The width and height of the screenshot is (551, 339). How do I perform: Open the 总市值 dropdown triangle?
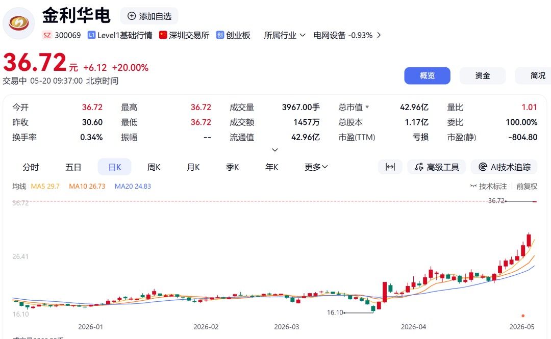(367, 107)
